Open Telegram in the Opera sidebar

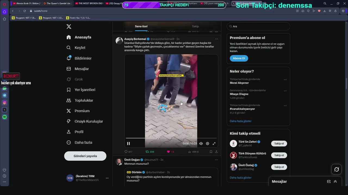click(x=4, y=95)
